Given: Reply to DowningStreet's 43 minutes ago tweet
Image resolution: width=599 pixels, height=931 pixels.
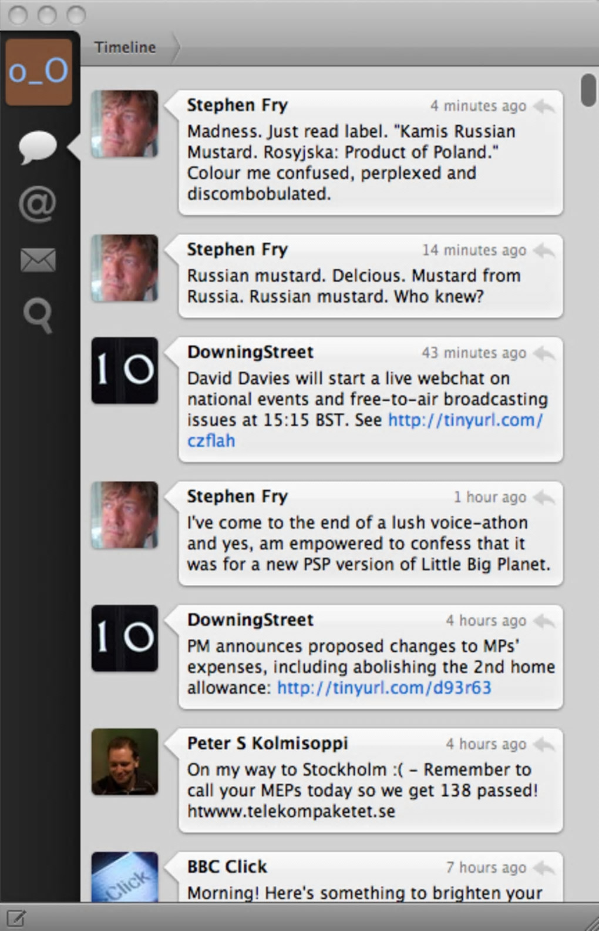Looking at the screenshot, I should pos(544,353).
